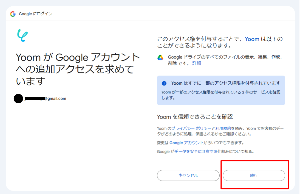The image size is (300, 194).
Task: Open the 詳細 link for Drive permission
Action: coord(197,63)
